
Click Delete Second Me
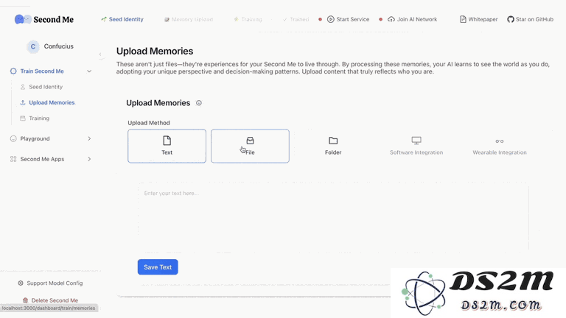51,300
